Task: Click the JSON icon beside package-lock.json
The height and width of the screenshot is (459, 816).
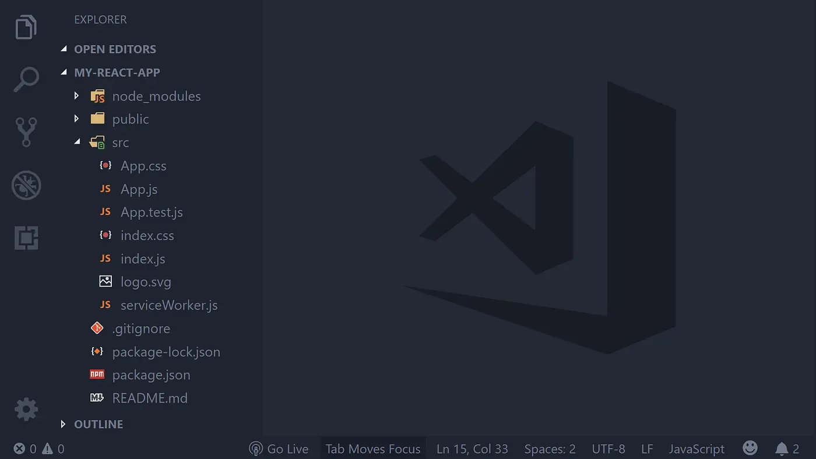Action: pyautogui.click(x=97, y=352)
